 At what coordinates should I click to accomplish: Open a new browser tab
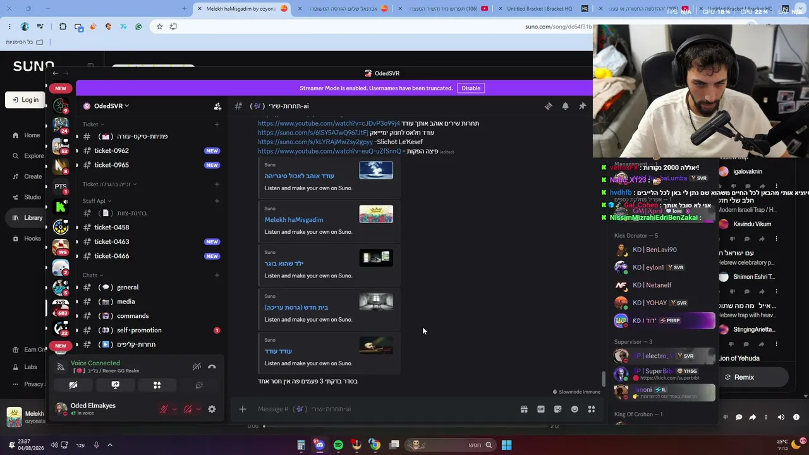[185, 9]
